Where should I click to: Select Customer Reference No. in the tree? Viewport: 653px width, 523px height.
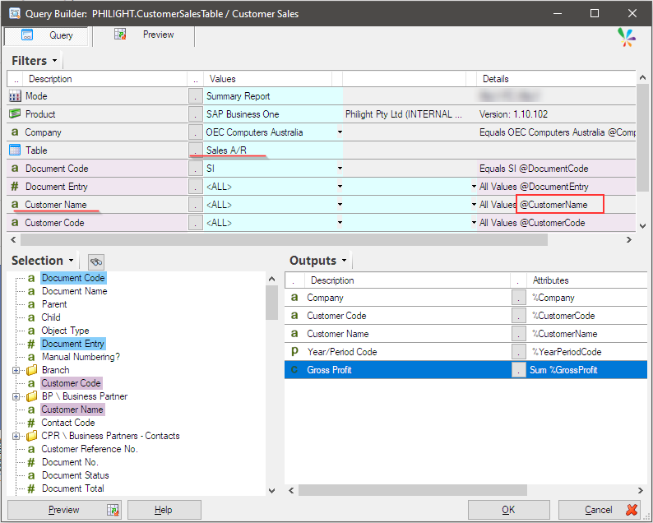click(90, 449)
